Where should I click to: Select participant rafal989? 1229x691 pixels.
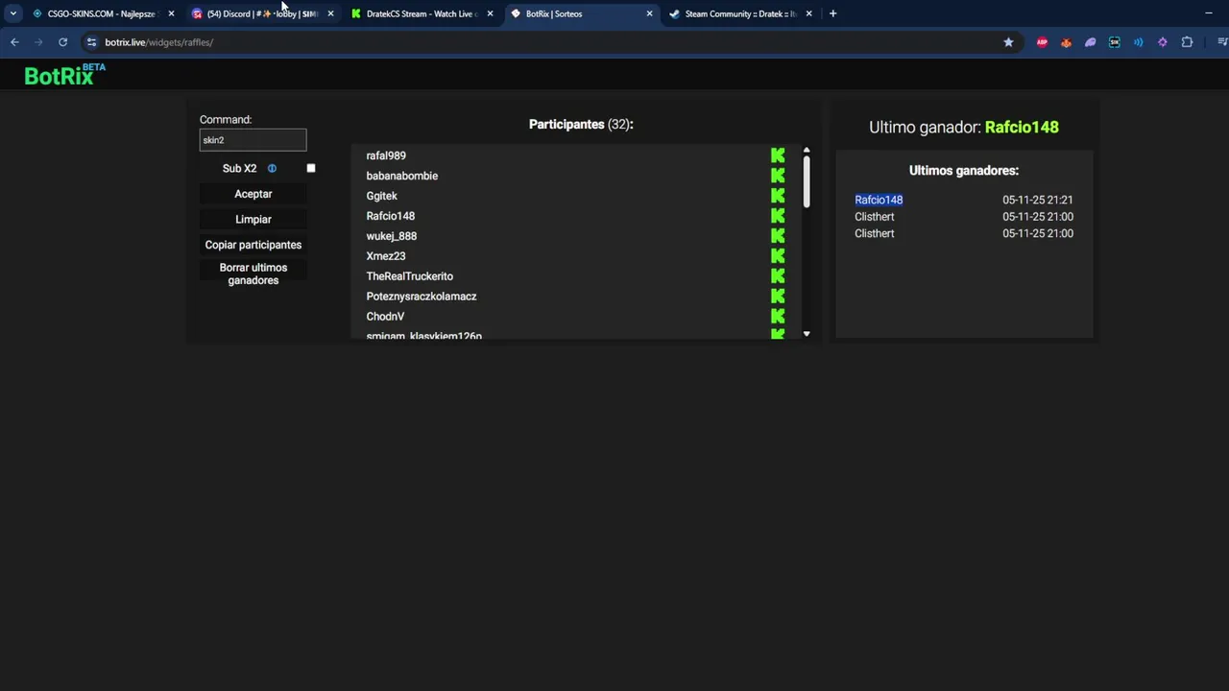pyautogui.click(x=386, y=155)
